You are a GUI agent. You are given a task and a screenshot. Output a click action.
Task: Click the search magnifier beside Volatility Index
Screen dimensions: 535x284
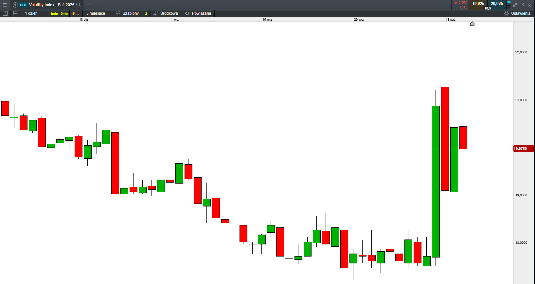(x=79, y=5)
